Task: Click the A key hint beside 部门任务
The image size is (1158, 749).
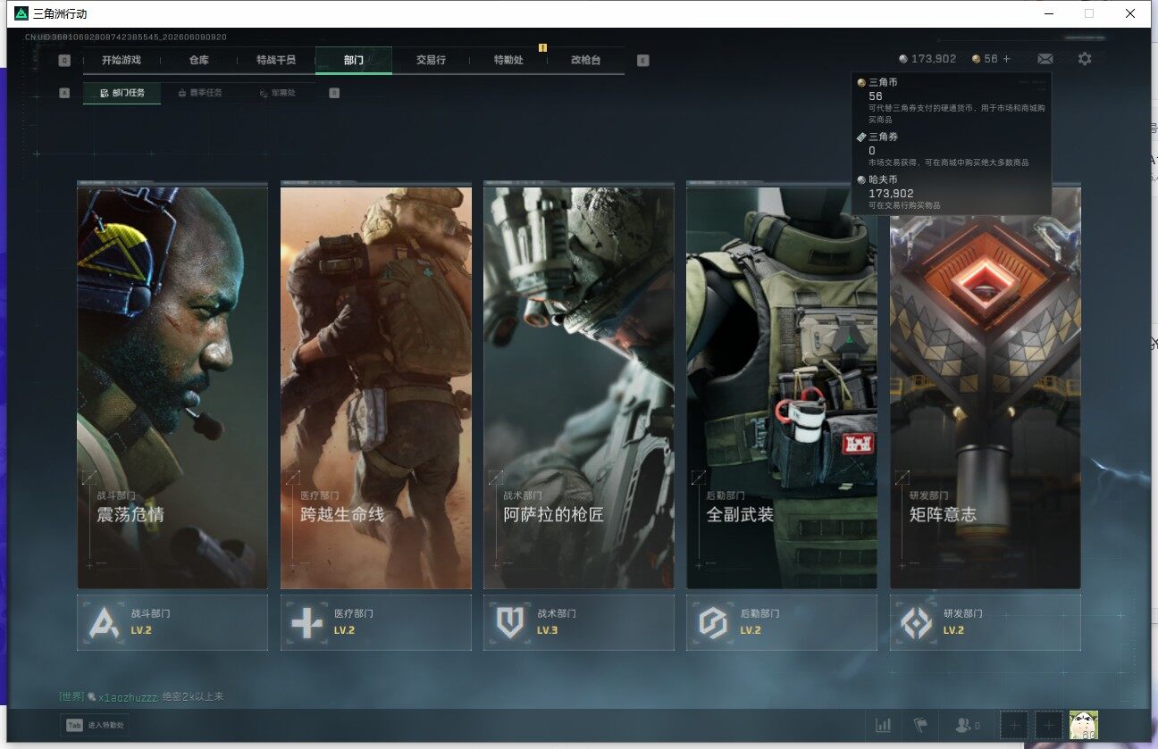Action: [x=64, y=93]
